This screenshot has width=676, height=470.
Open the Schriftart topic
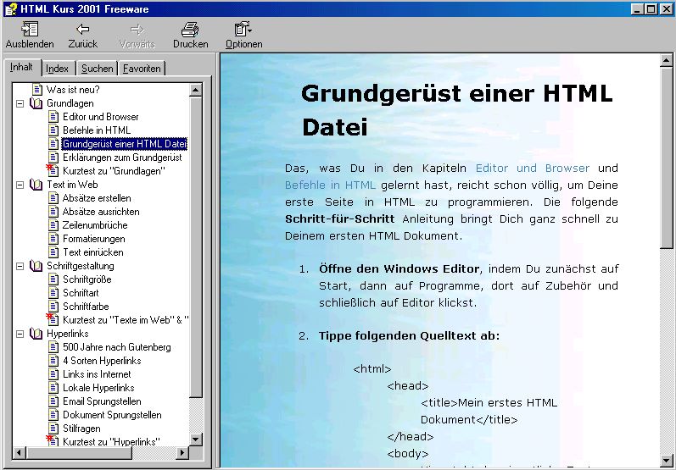[81, 293]
